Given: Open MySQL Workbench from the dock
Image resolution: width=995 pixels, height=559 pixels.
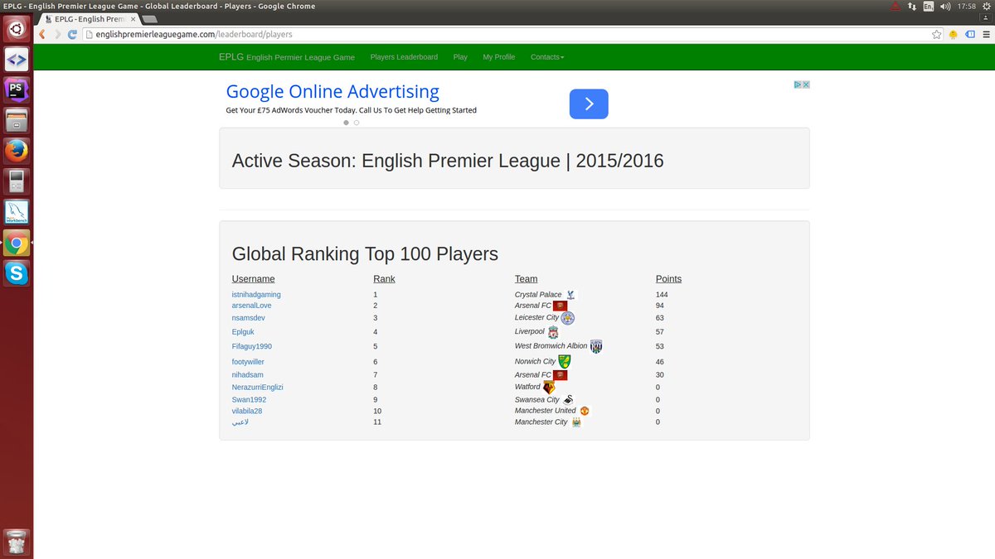Looking at the screenshot, I should point(17,212).
